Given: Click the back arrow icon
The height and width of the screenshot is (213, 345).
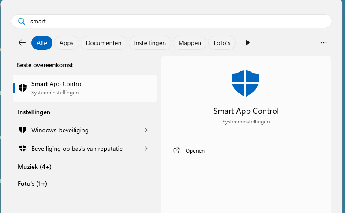Looking at the screenshot, I should click(x=22, y=43).
